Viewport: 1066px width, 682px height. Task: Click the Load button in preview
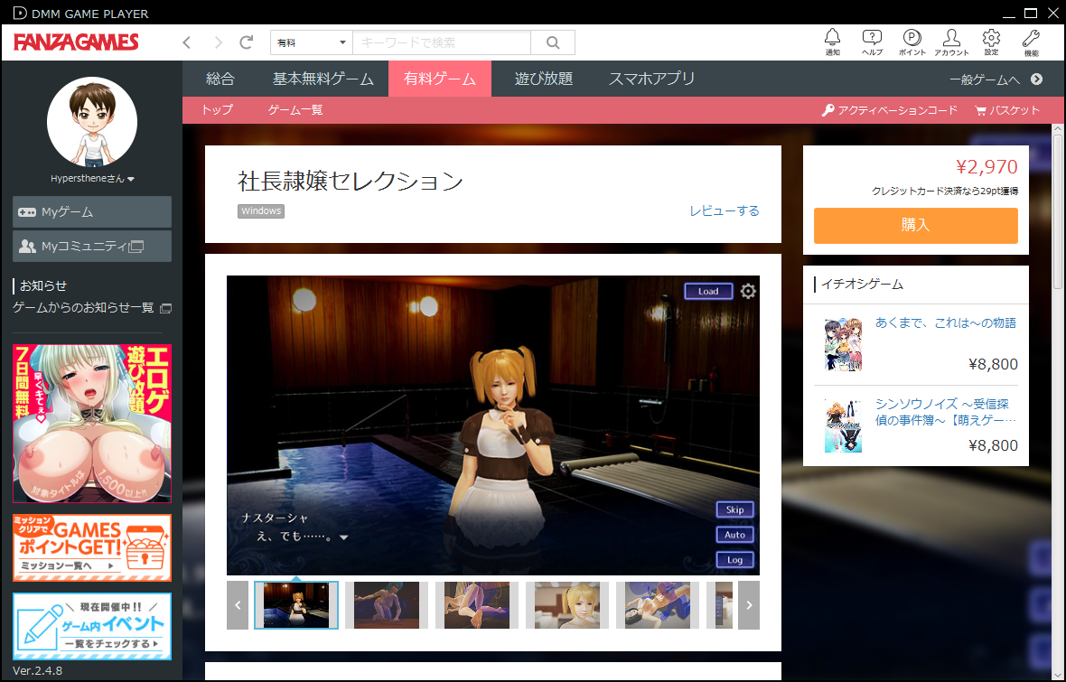point(708,291)
